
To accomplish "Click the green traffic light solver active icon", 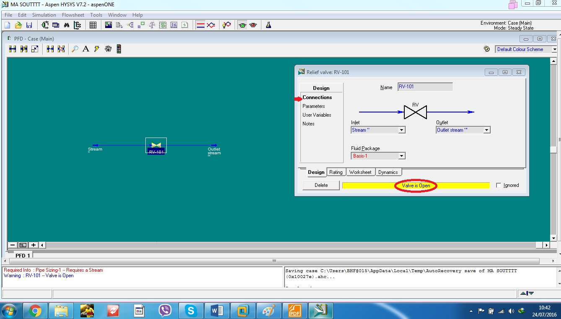I will 242,25.
